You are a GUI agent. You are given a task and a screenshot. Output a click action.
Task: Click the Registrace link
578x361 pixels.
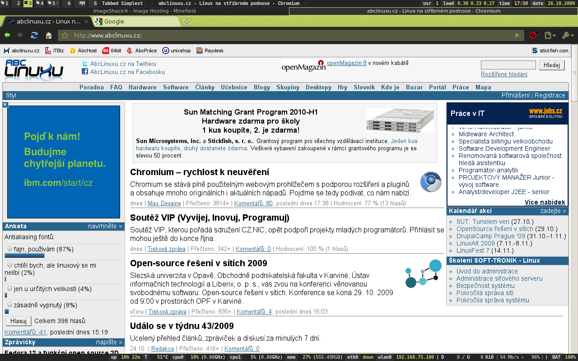click(550, 95)
